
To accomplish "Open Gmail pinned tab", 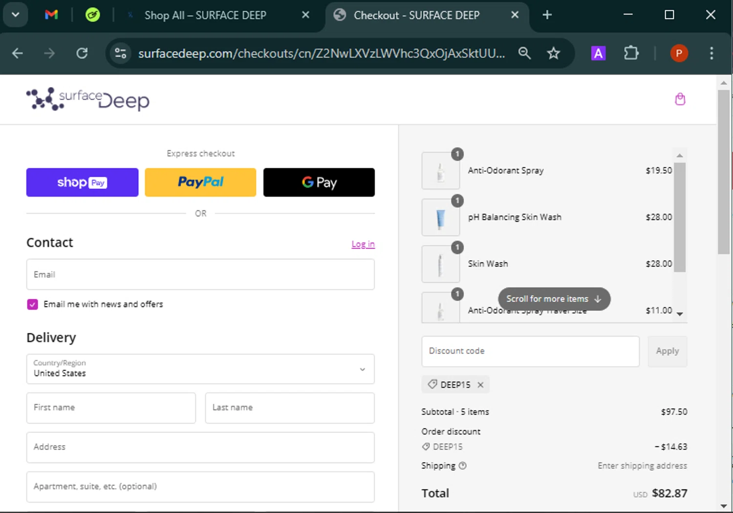I will 51,15.
